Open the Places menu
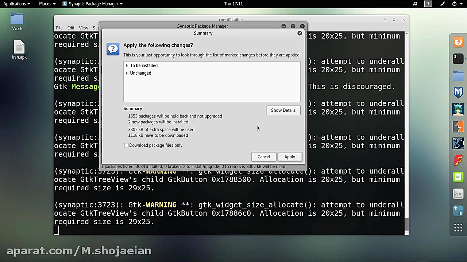 pyautogui.click(x=47, y=4)
